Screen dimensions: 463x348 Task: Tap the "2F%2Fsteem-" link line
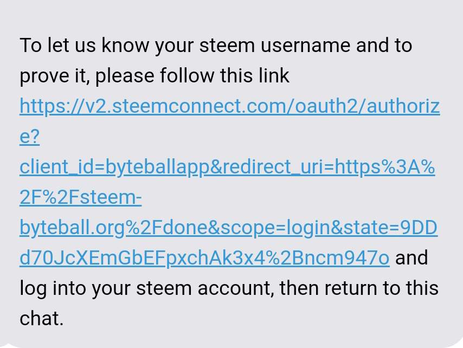click(x=81, y=198)
